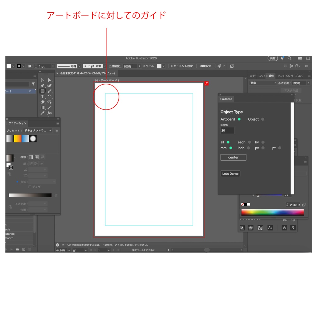The width and height of the screenshot is (315, 315).
Task: Open the arrange documents icon
Action: tap(300, 58)
